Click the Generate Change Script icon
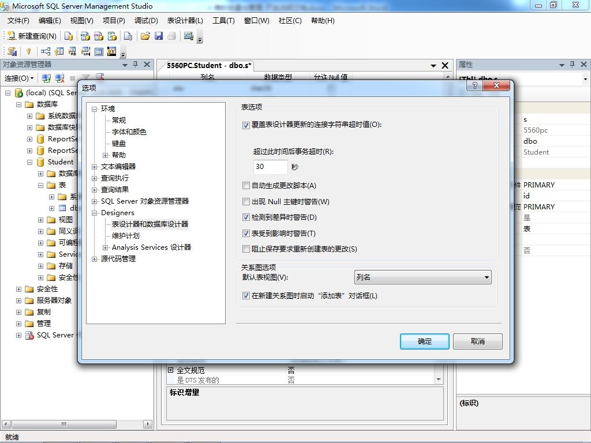 [x=13, y=51]
